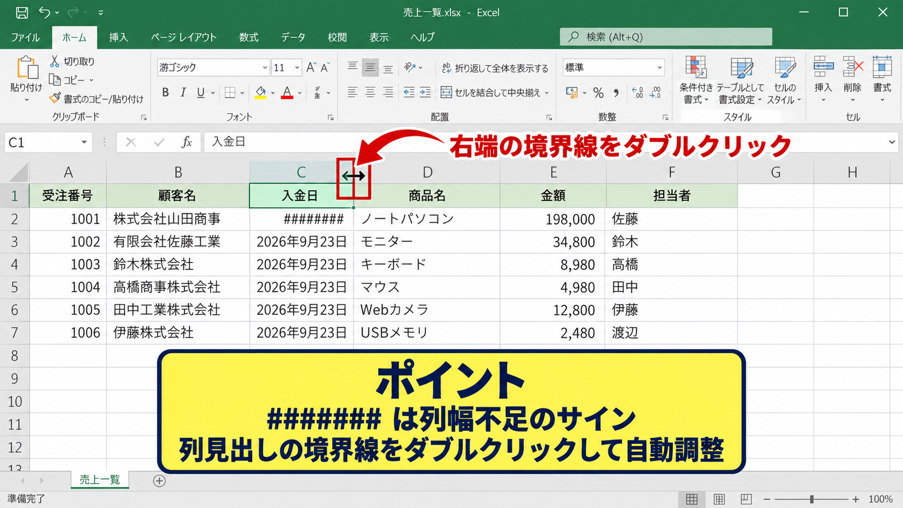Switch to the 挿入 (Insert) tab
903x508 pixels.
coord(118,37)
